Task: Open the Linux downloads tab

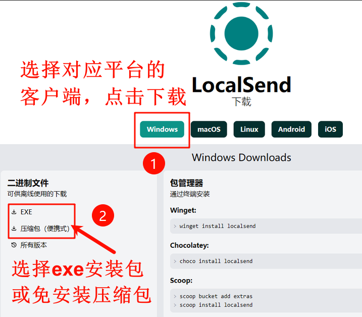Action: tap(249, 129)
